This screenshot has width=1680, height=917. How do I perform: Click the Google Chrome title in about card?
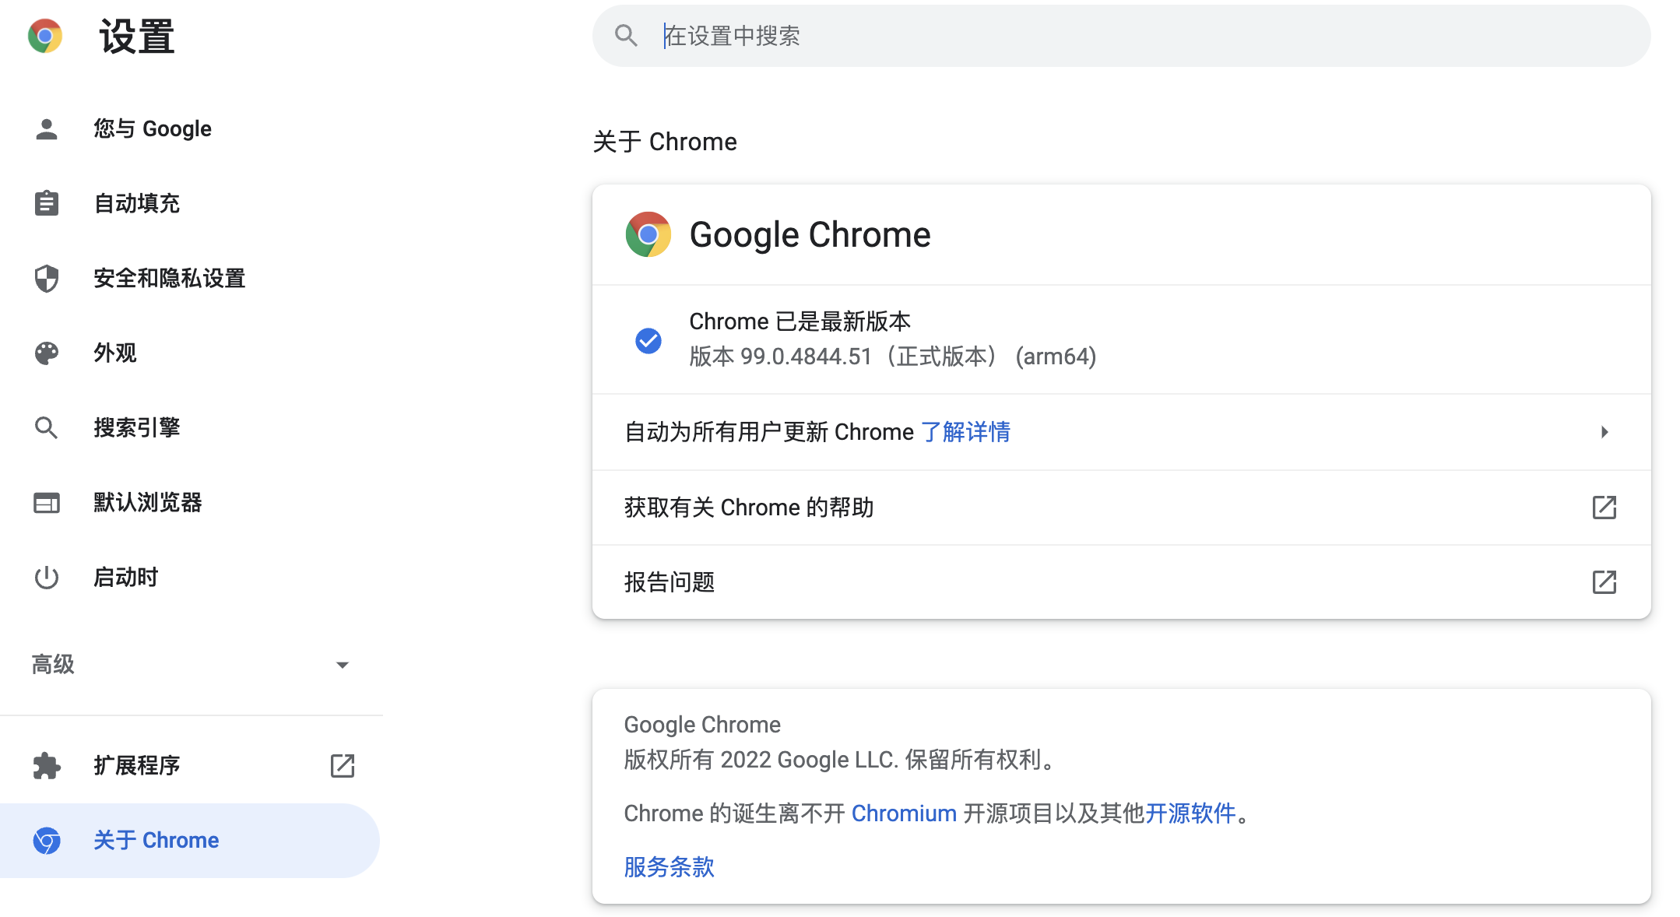coord(810,235)
